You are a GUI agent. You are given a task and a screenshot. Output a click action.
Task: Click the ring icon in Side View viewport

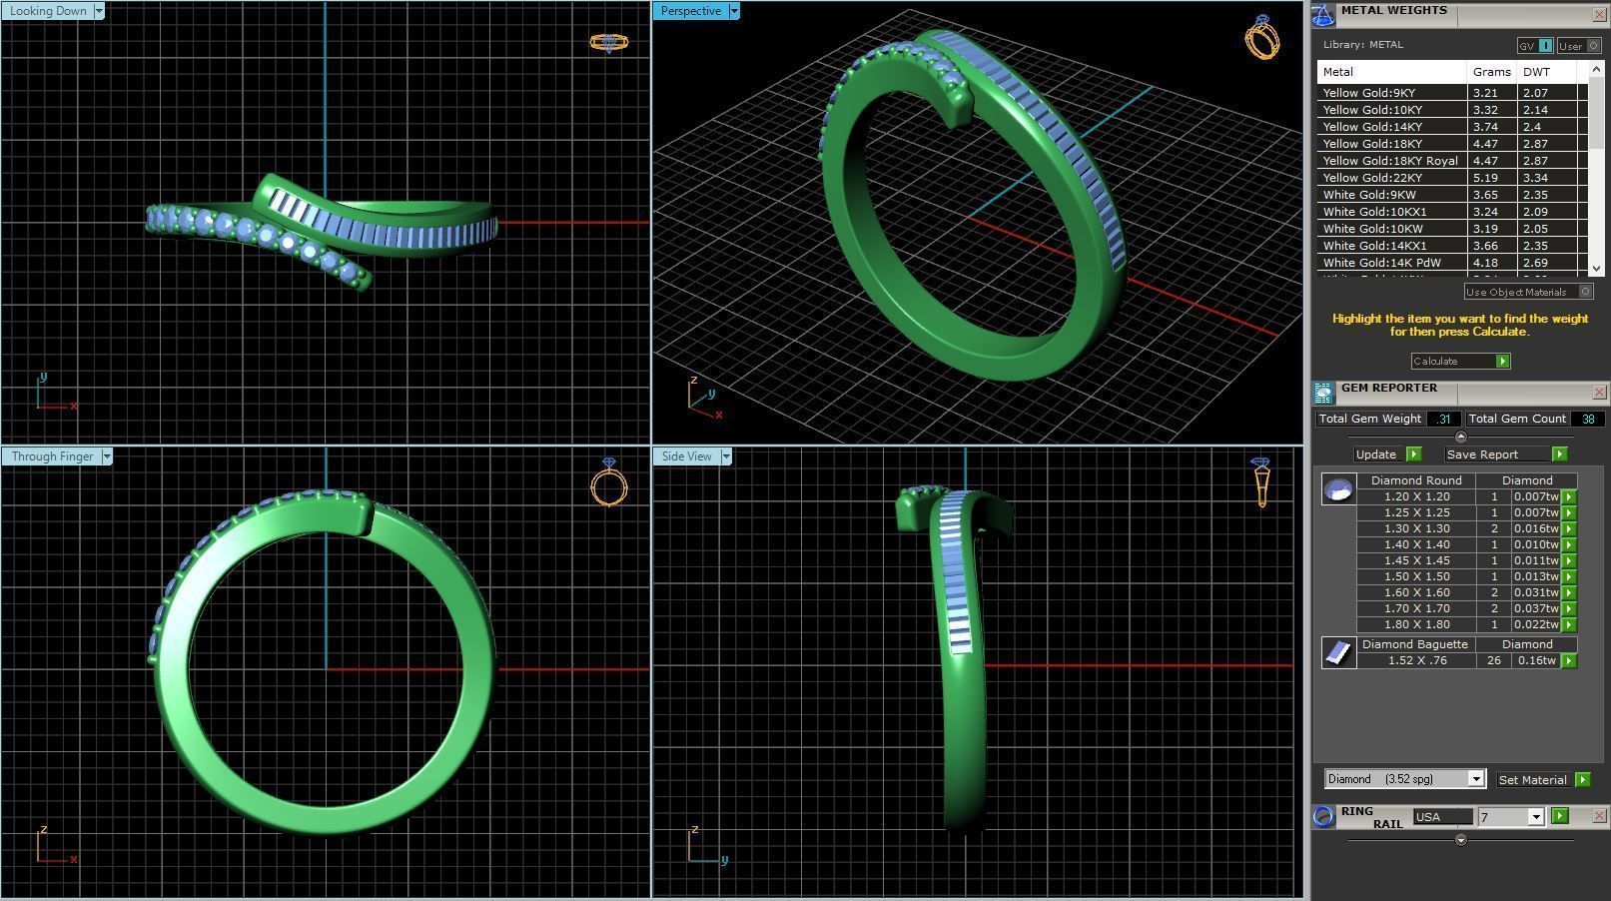(1260, 481)
